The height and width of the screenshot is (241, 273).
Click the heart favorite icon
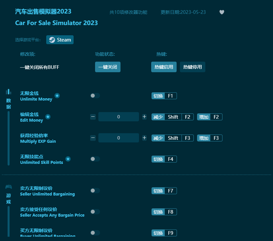tap(222, 12)
